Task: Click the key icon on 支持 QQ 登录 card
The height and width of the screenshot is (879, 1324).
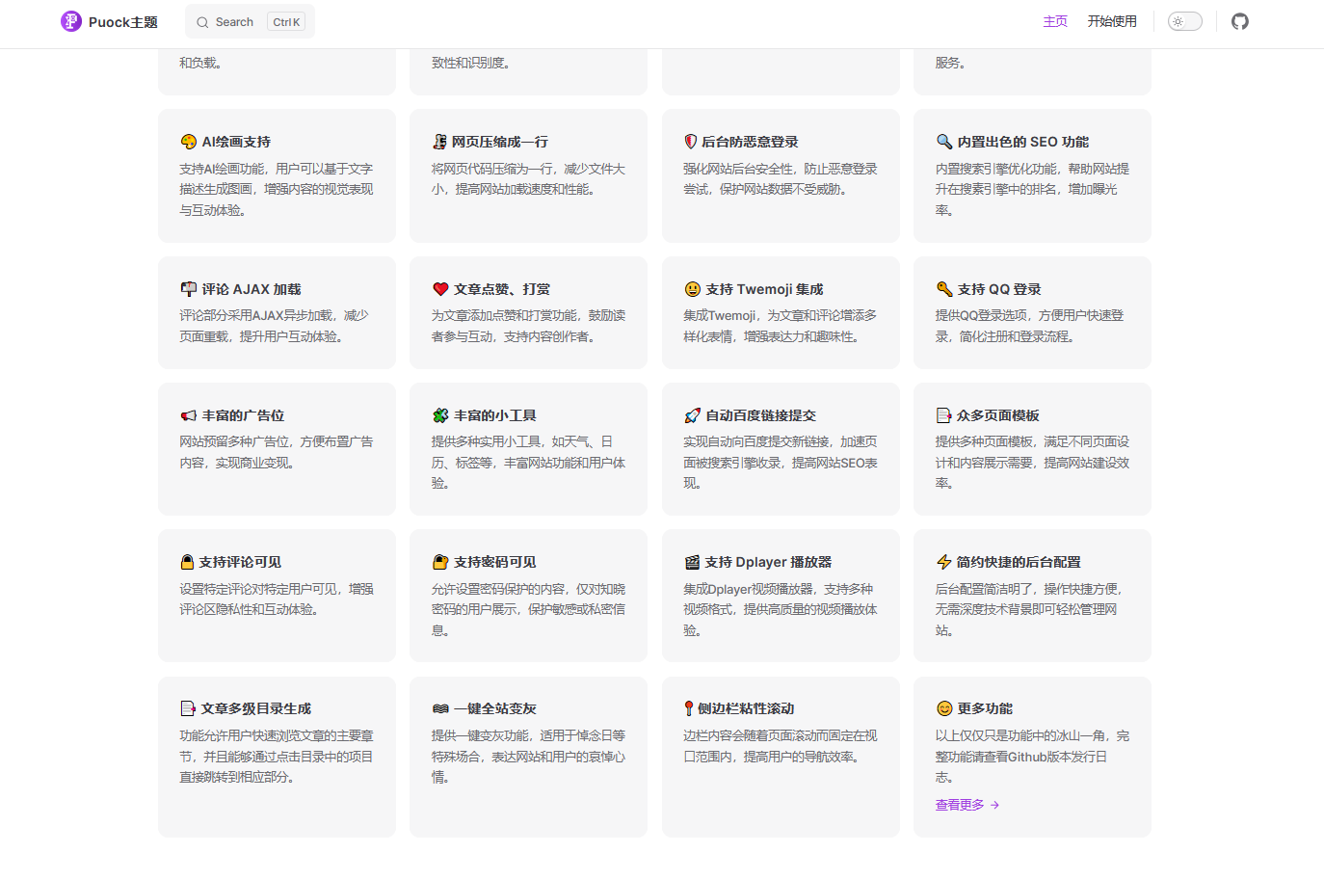Action: pos(943,288)
